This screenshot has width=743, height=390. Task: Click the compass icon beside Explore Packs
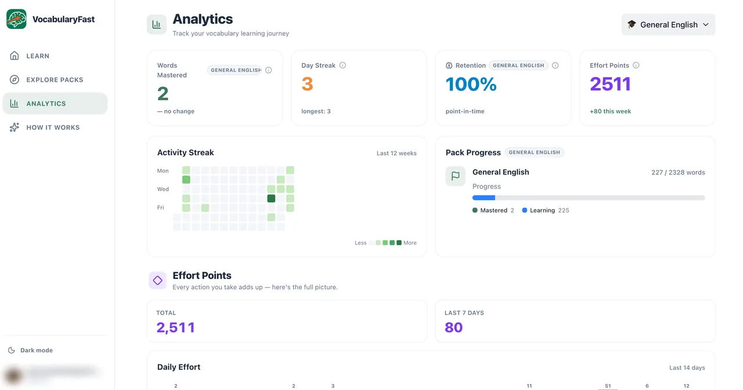15,80
